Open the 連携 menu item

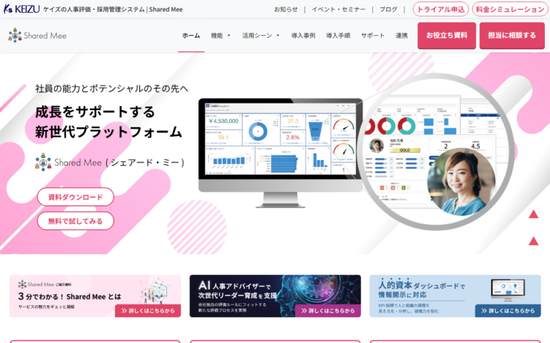click(402, 35)
